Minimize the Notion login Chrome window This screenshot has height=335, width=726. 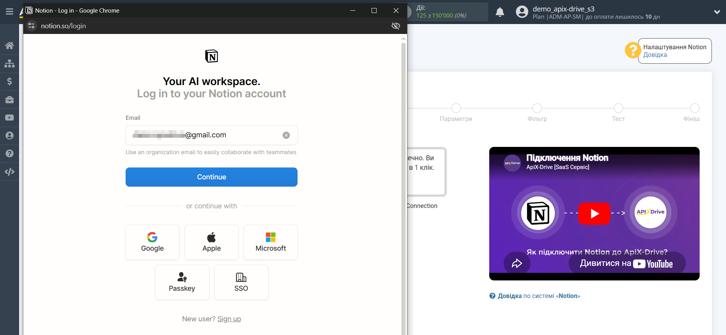[x=353, y=10]
